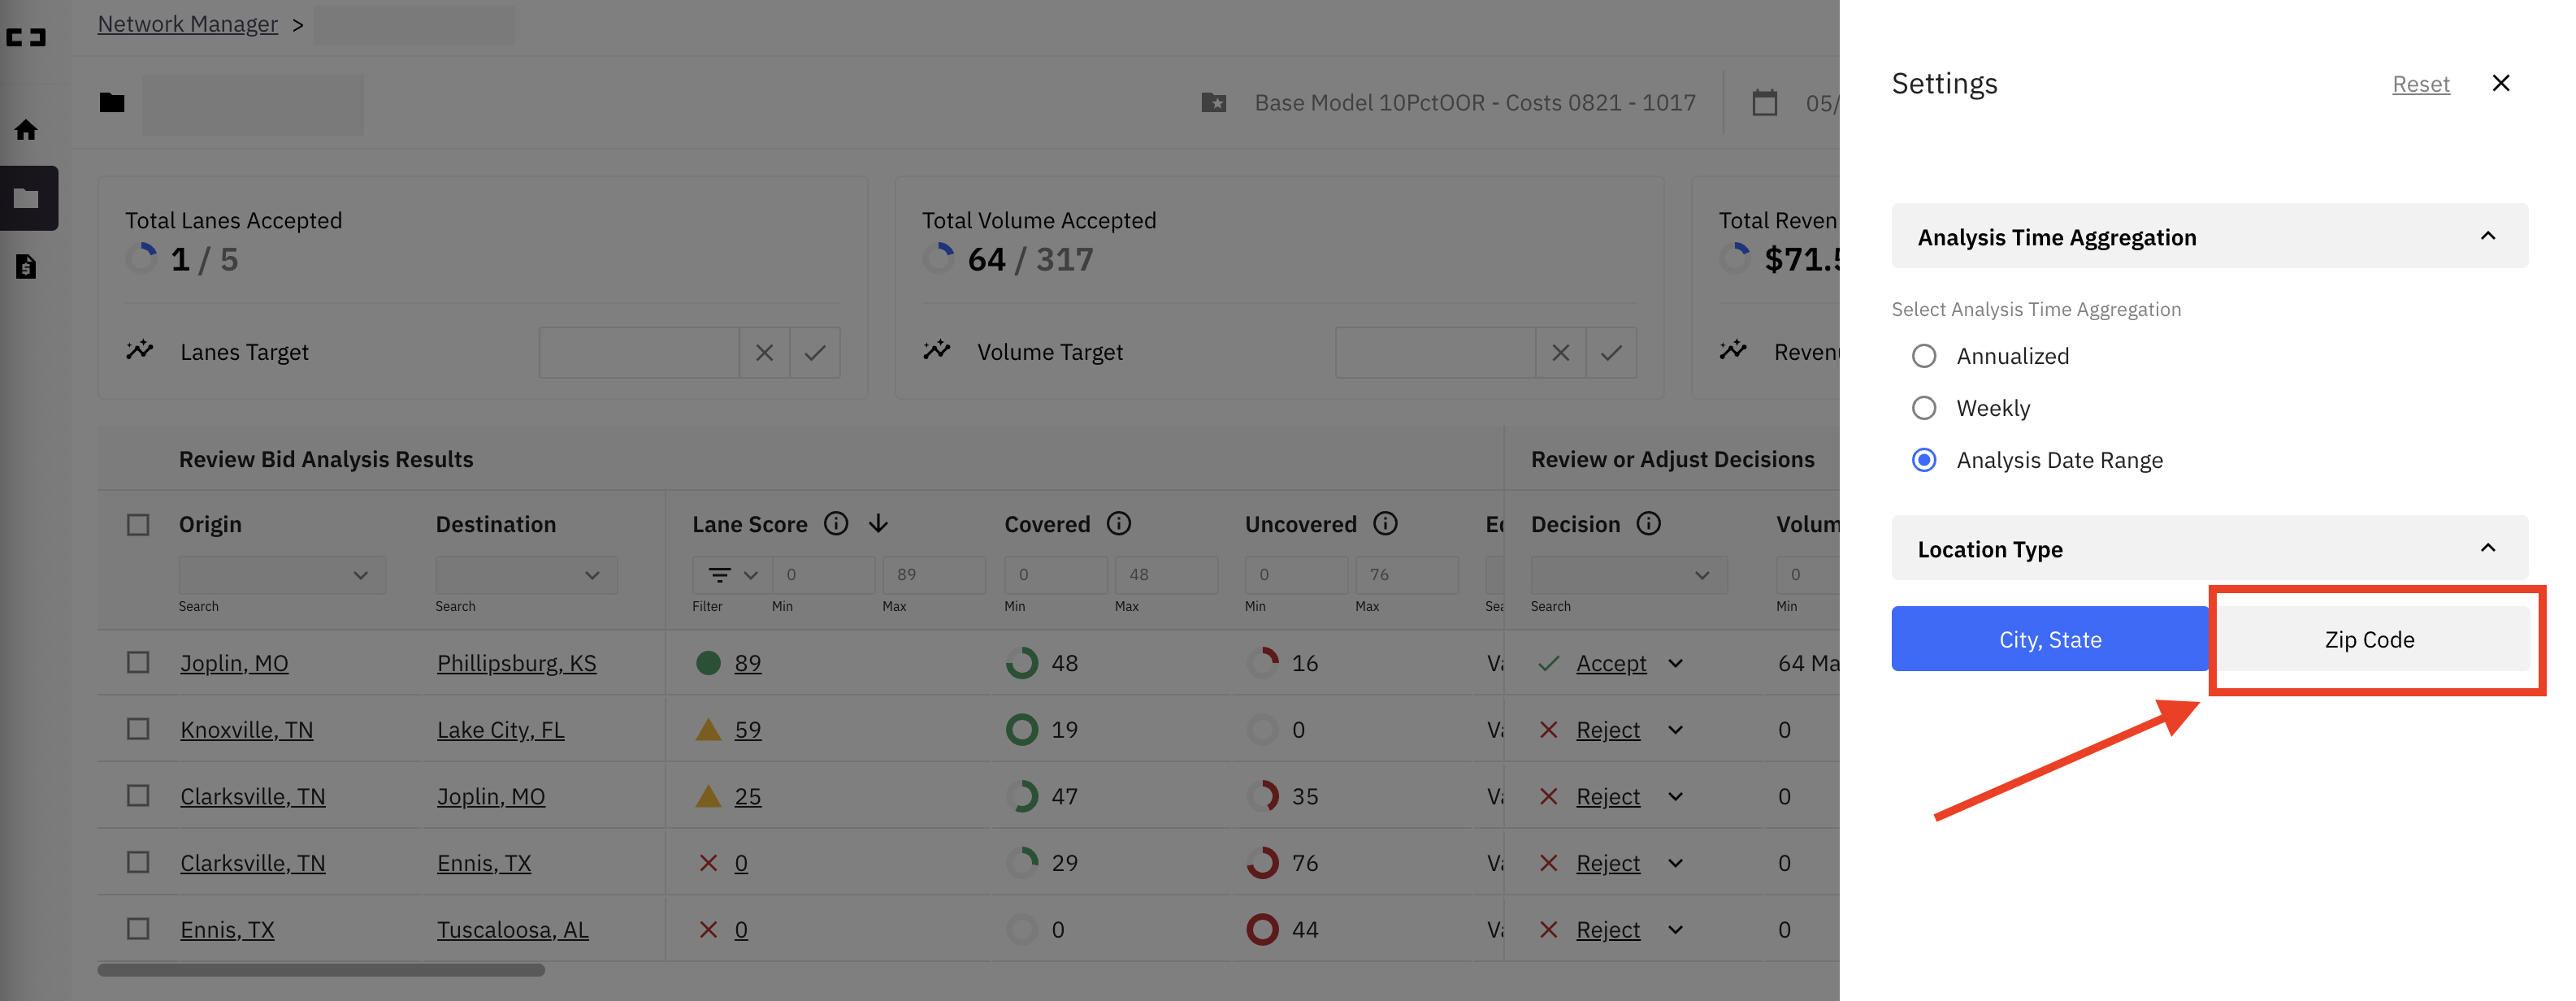Clear Volume Target with the X icon
Screen dimensions: 2576x1001
1560,352
